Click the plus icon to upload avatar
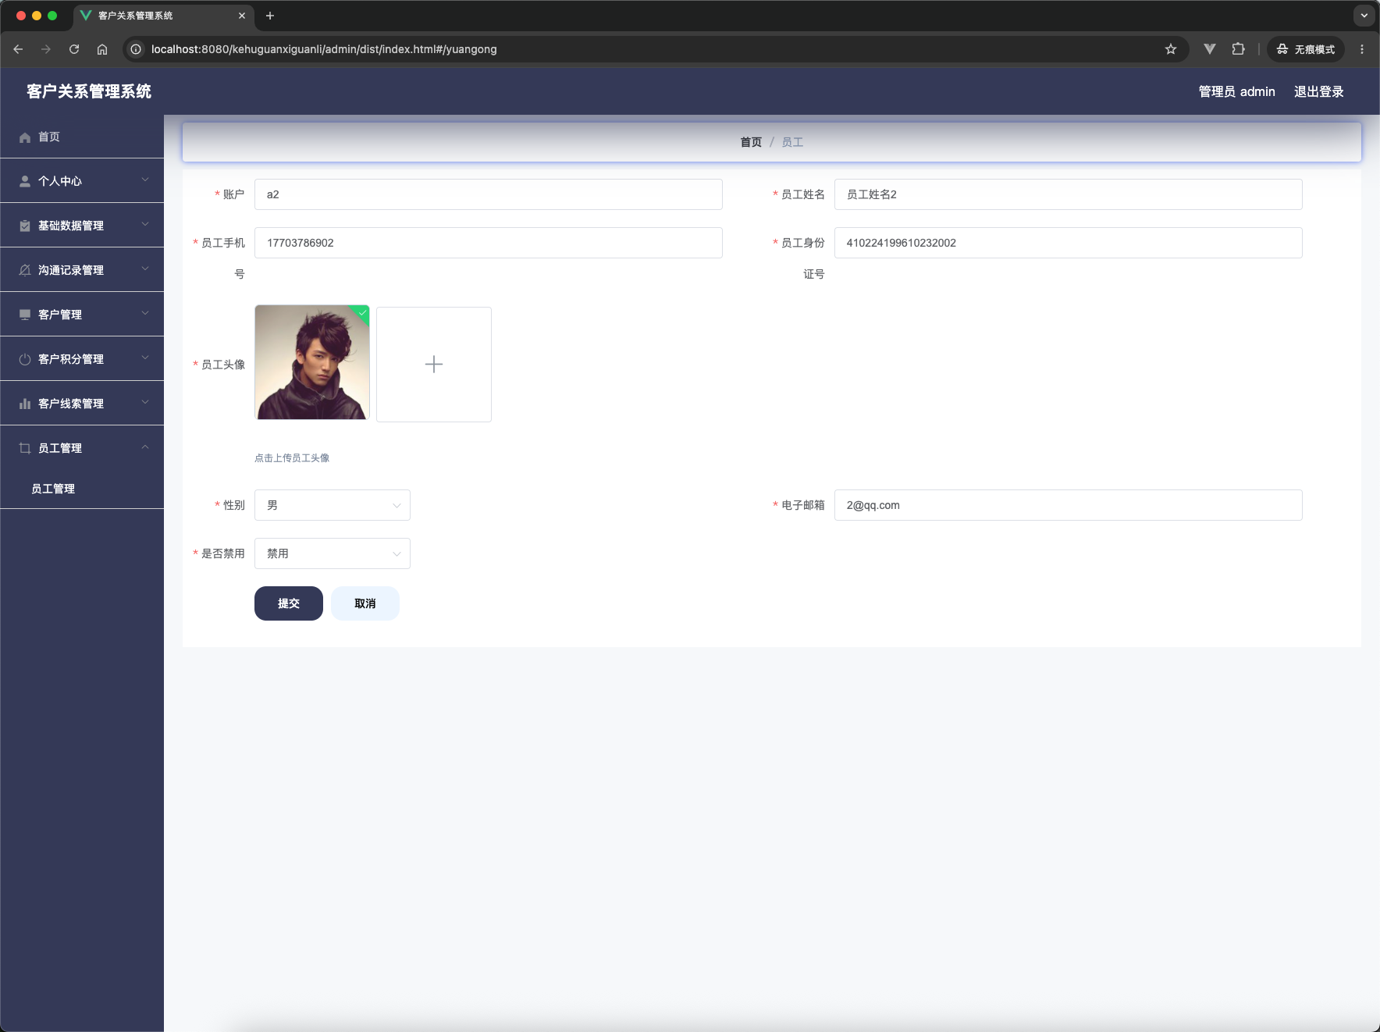This screenshot has width=1380, height=1032. point(434,365)
